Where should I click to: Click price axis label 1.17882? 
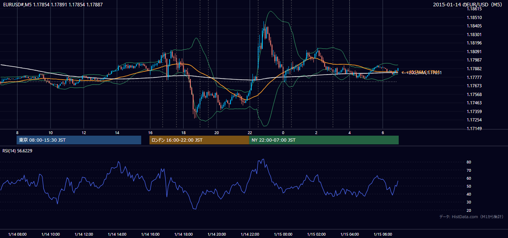tap(475, 69)
